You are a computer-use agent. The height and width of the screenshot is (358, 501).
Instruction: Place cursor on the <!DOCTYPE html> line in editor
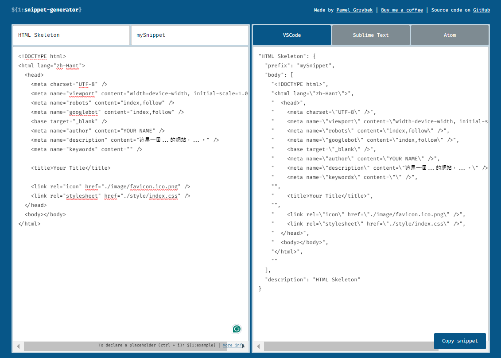[42, 56]
